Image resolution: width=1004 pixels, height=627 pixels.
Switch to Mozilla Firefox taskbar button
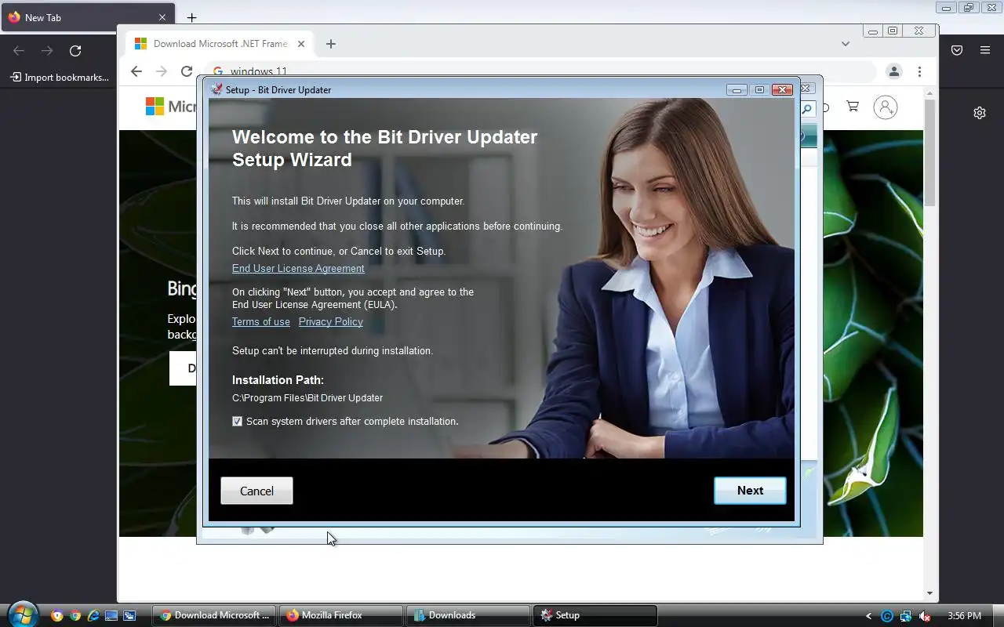(341, 615)
